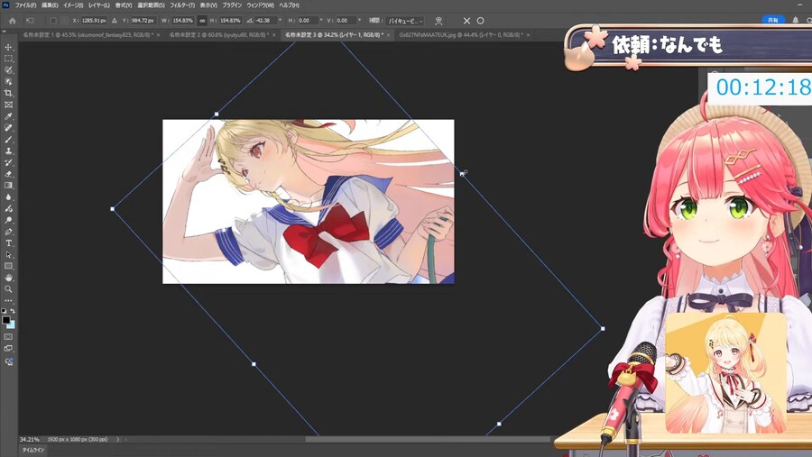Click the horizontal scrollbar below canvas
The width and height of the screenshot is (812, 457).
click(x=428, y=439)
